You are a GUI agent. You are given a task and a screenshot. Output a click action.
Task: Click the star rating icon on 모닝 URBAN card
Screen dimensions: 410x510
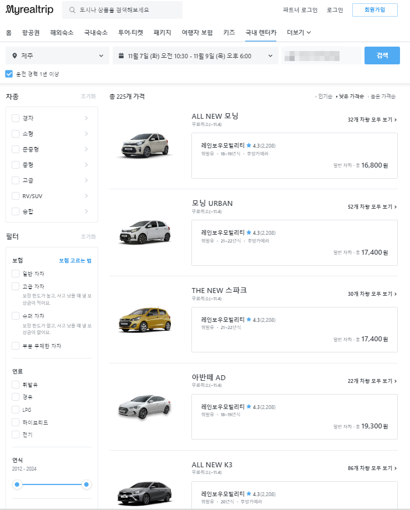pyautogui.click(x=249, y=233)
